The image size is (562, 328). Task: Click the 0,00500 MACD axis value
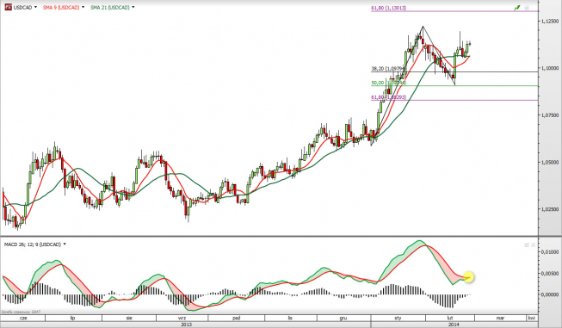(x=550, y=273)
